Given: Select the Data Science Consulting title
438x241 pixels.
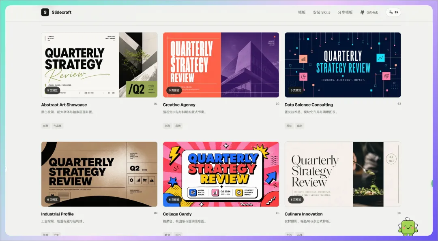Looking at the screenshot, I should (x=309, y=105).
